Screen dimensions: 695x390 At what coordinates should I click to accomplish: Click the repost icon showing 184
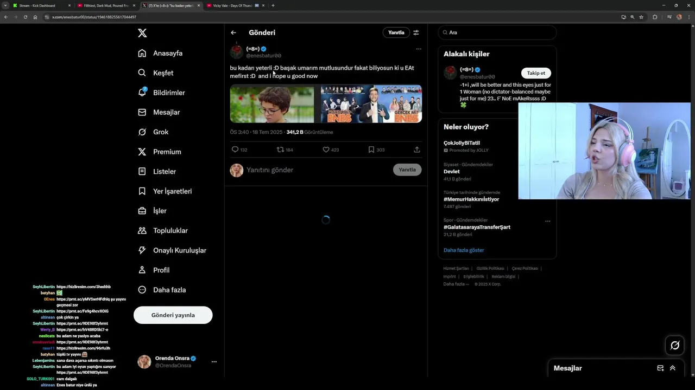click(280, 149)
